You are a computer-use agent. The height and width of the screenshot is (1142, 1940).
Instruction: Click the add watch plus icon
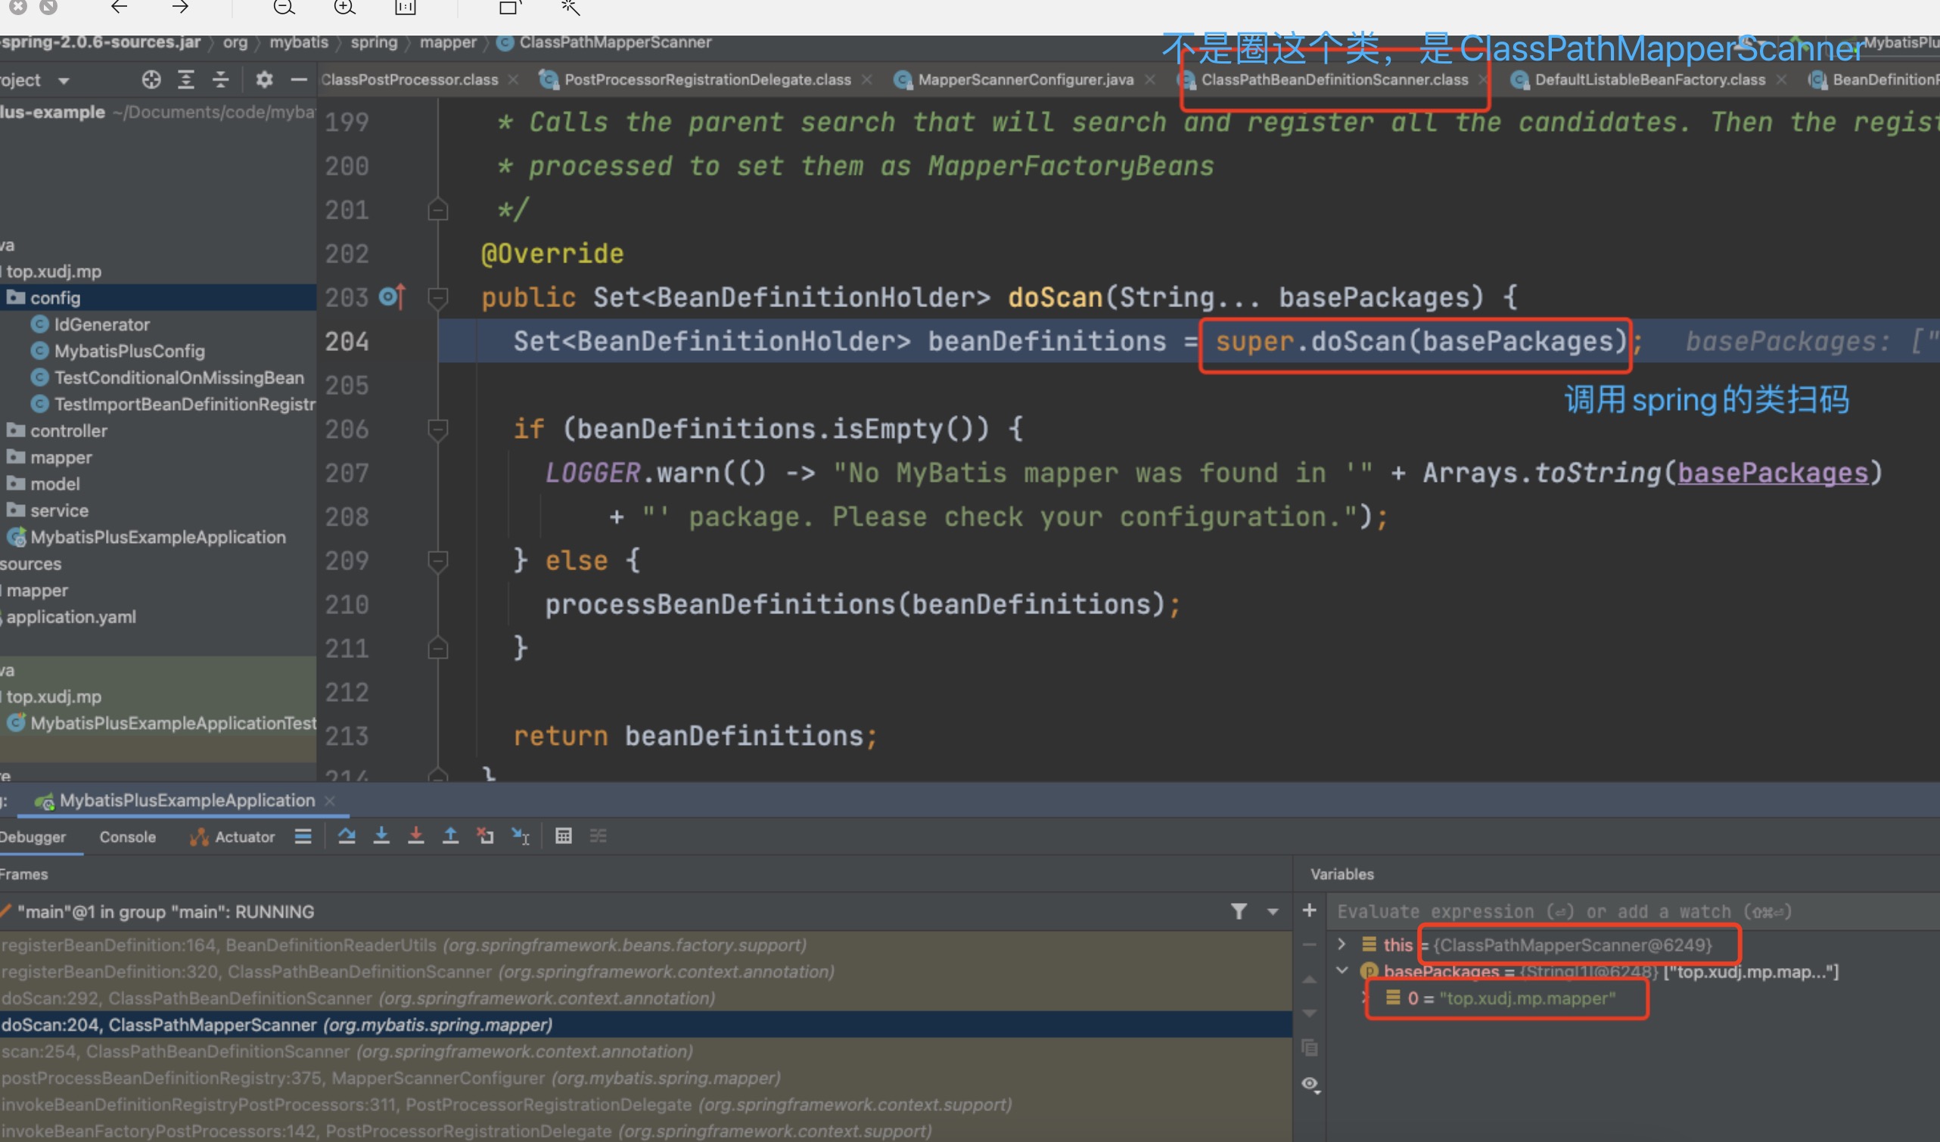1309,911
